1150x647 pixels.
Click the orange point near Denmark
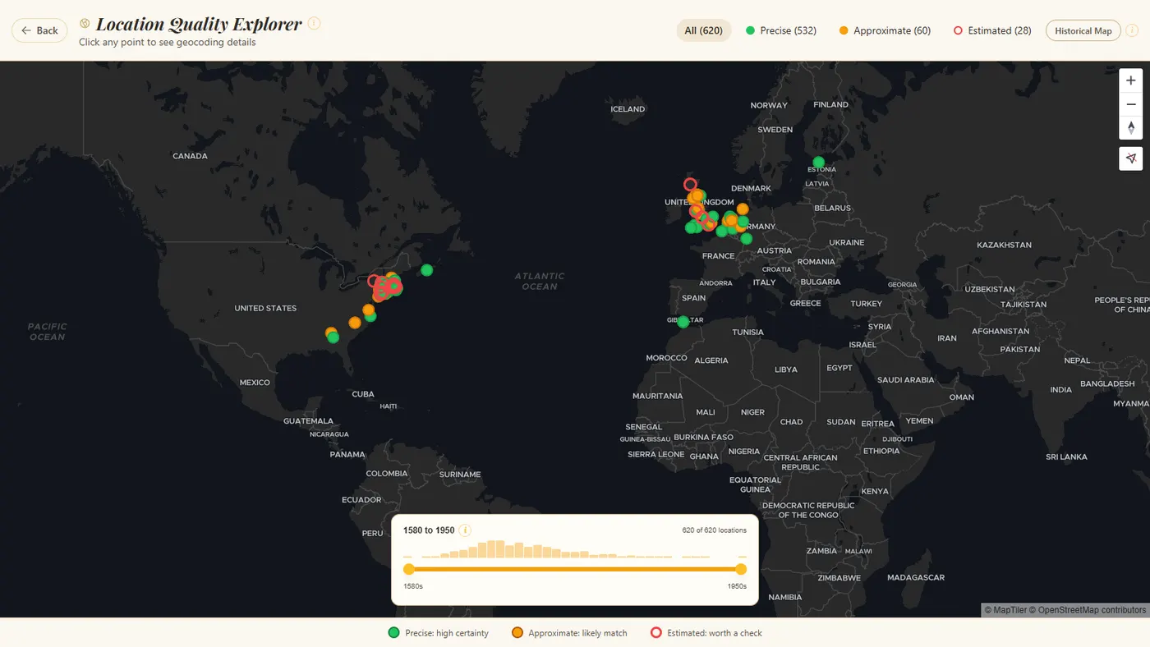(x=743, y=209)
